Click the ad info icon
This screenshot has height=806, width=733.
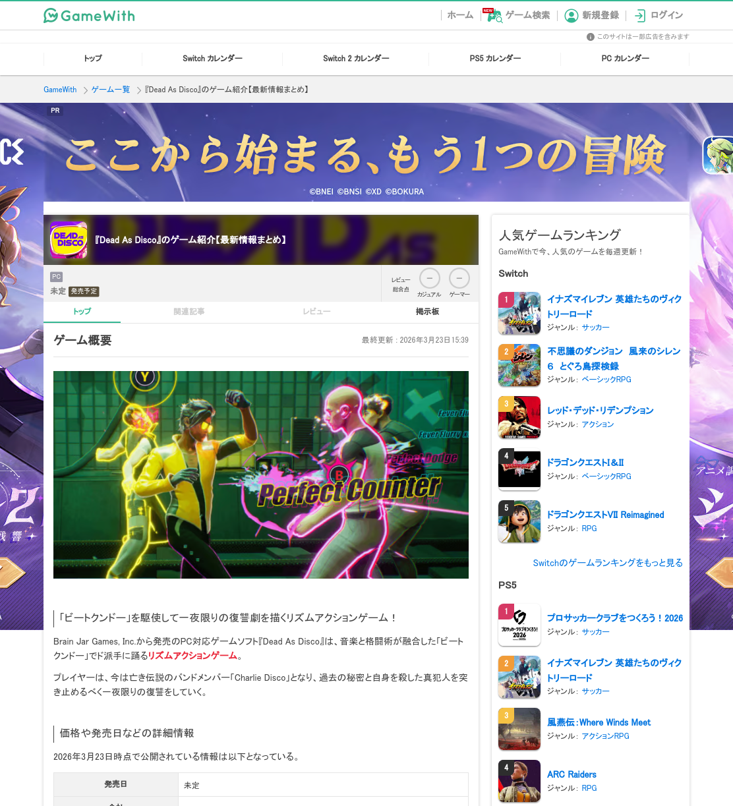pyautogui.click(x=591, y=37)
